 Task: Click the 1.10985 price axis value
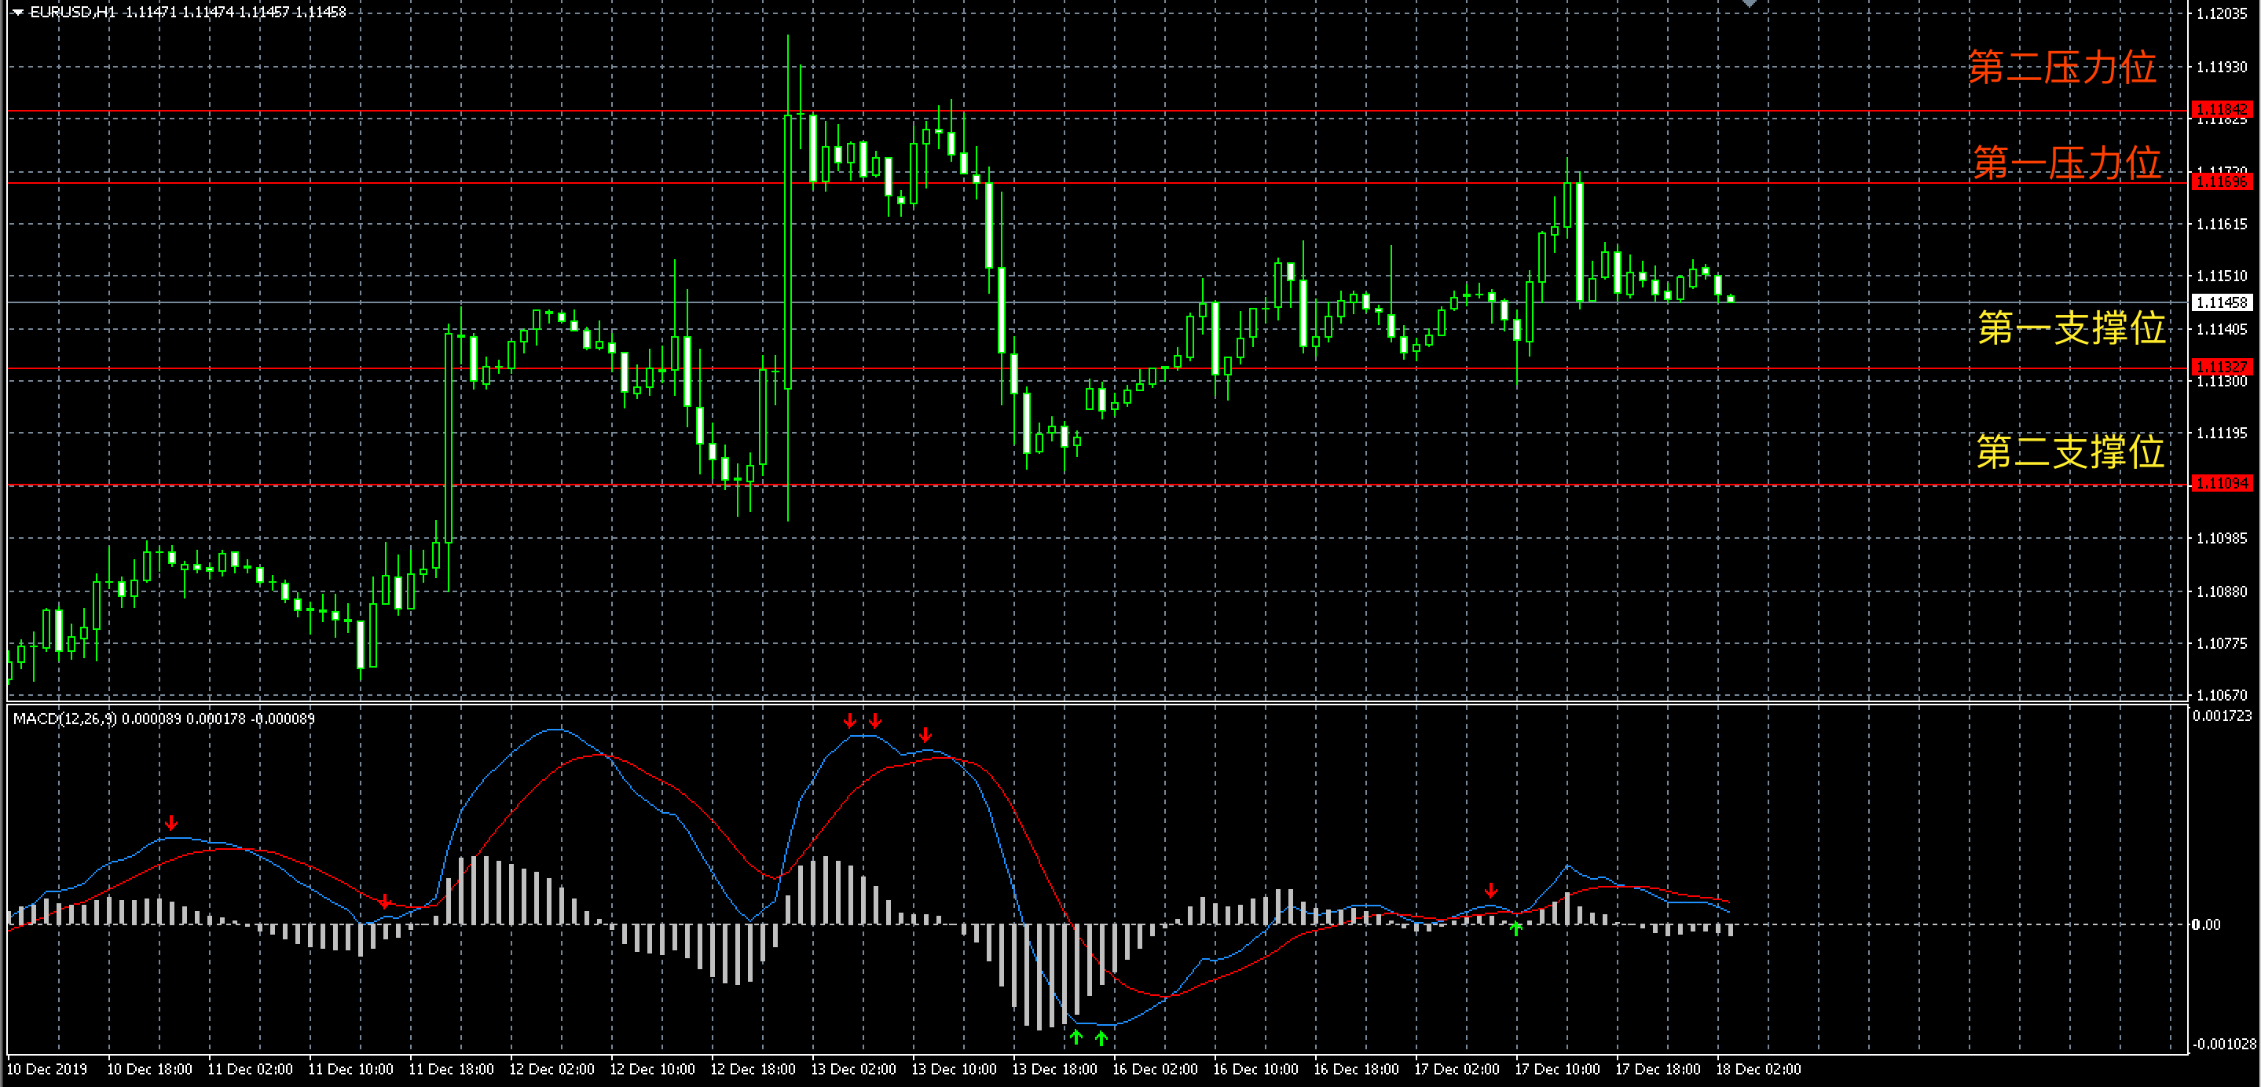[2223, 538]
